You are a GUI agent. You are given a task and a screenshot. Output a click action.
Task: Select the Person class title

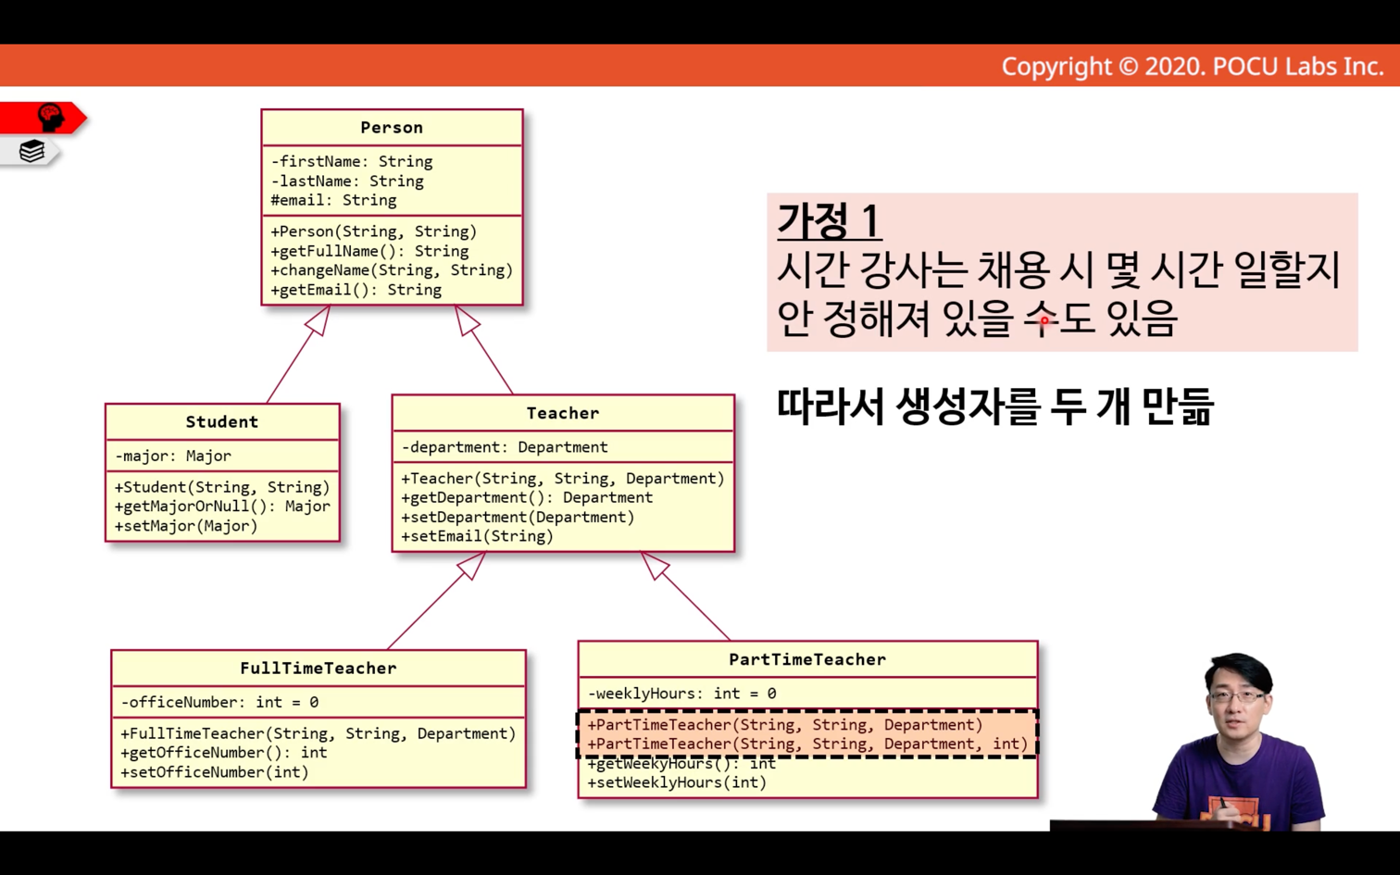point(392,128)
